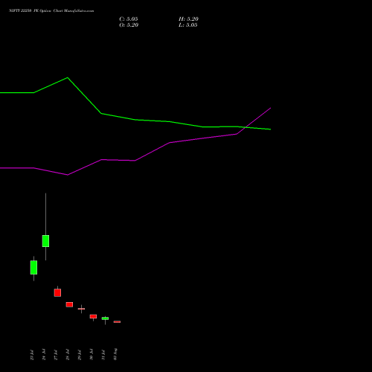Select the red candlestick for 28 Jul
This screenshot has height=372, width=372.
click(x=69, y=304)
